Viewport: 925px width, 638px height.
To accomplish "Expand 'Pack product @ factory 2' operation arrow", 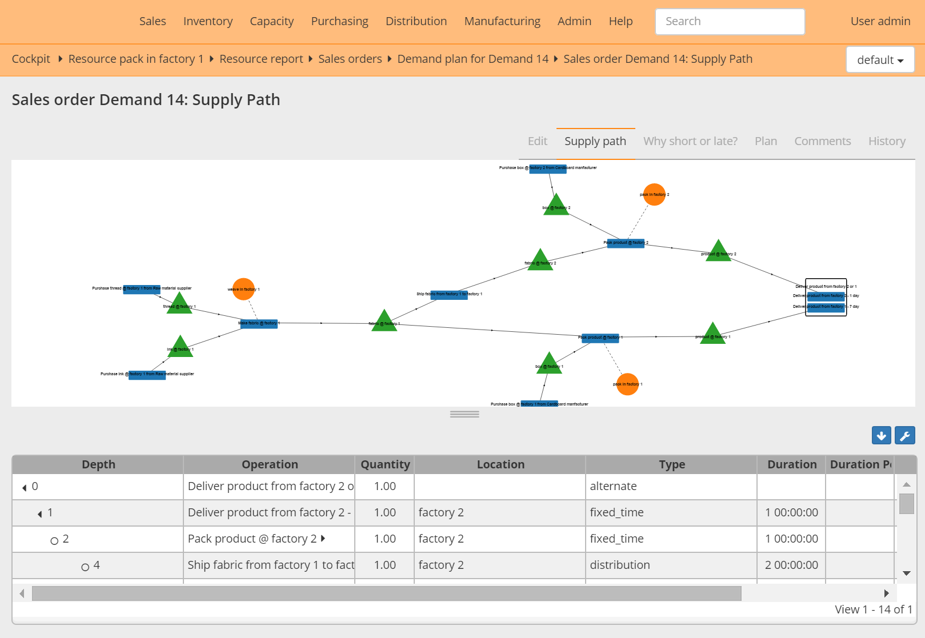I will [x=323, y=539].
